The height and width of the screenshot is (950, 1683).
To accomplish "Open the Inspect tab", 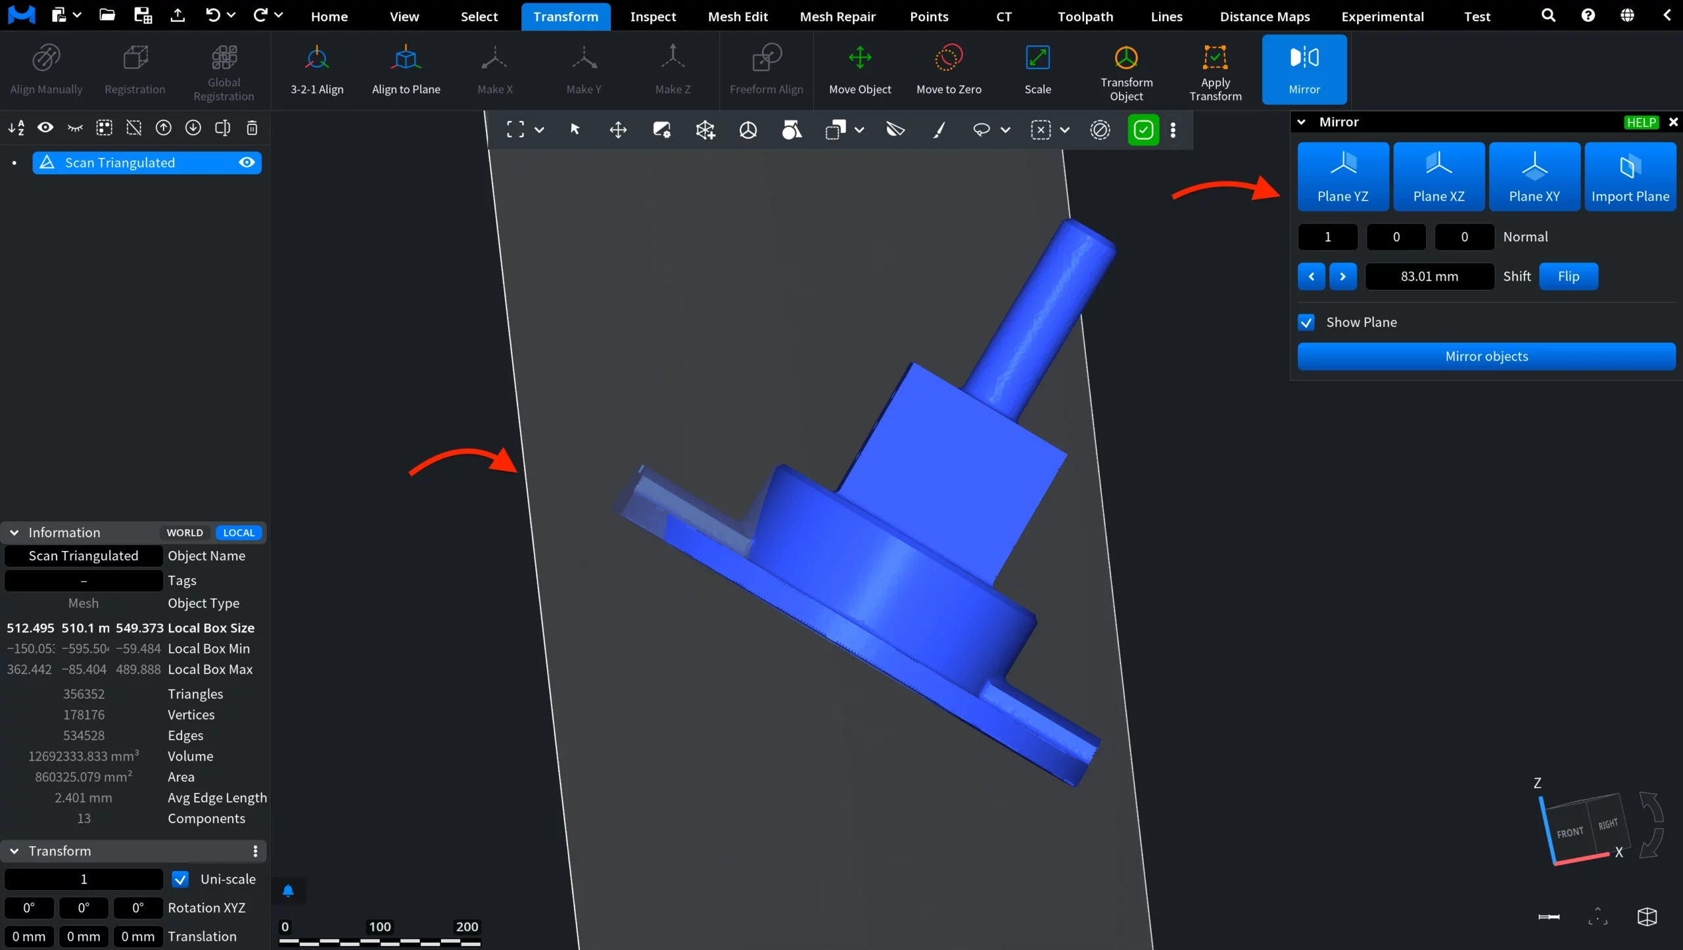I will [x=652, y=16].
